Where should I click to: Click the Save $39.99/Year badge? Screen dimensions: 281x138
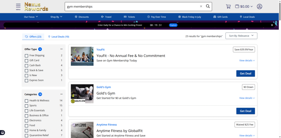coord(244,50)
